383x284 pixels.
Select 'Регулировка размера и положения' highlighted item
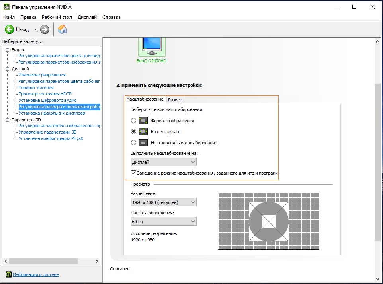[x=59, y=107]
